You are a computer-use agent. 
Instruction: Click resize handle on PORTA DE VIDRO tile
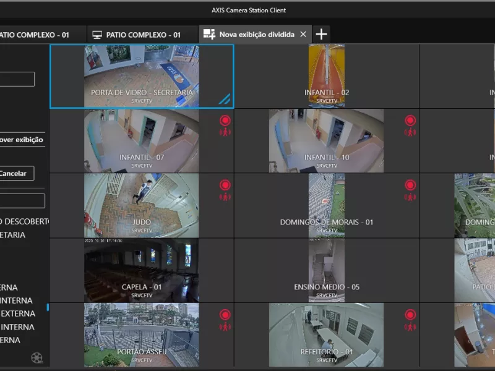pyautogui.click(x=224, y=98)
